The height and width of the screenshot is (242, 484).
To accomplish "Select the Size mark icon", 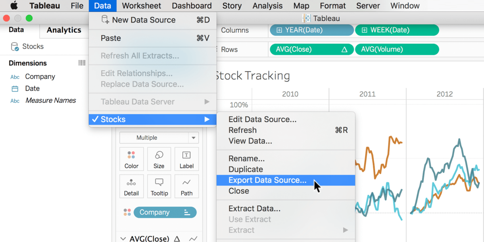I will [159, 159].
